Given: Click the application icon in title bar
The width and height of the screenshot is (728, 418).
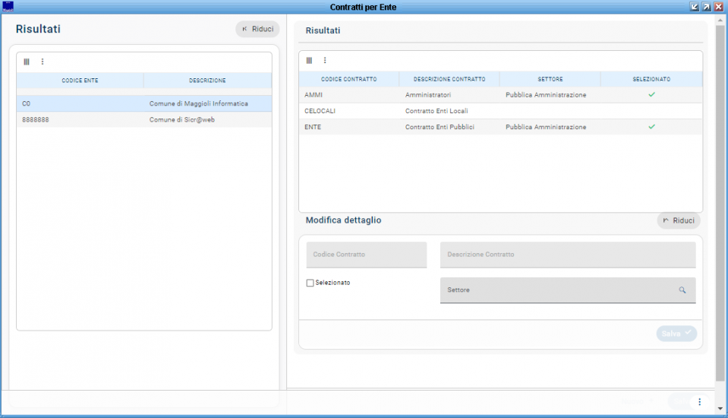Looking at the screenshot, I should (x=8, y=7).
